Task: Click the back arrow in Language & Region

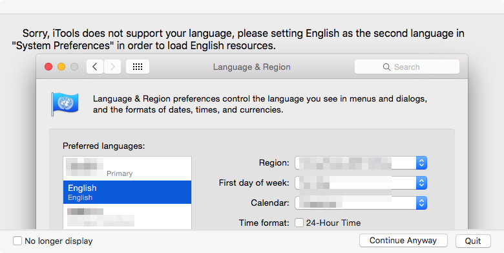Action: 95,67
